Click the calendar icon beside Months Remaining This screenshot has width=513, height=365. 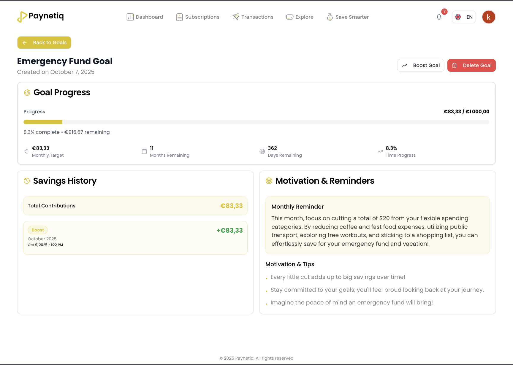pyautogui.click(x=144, y=151)
